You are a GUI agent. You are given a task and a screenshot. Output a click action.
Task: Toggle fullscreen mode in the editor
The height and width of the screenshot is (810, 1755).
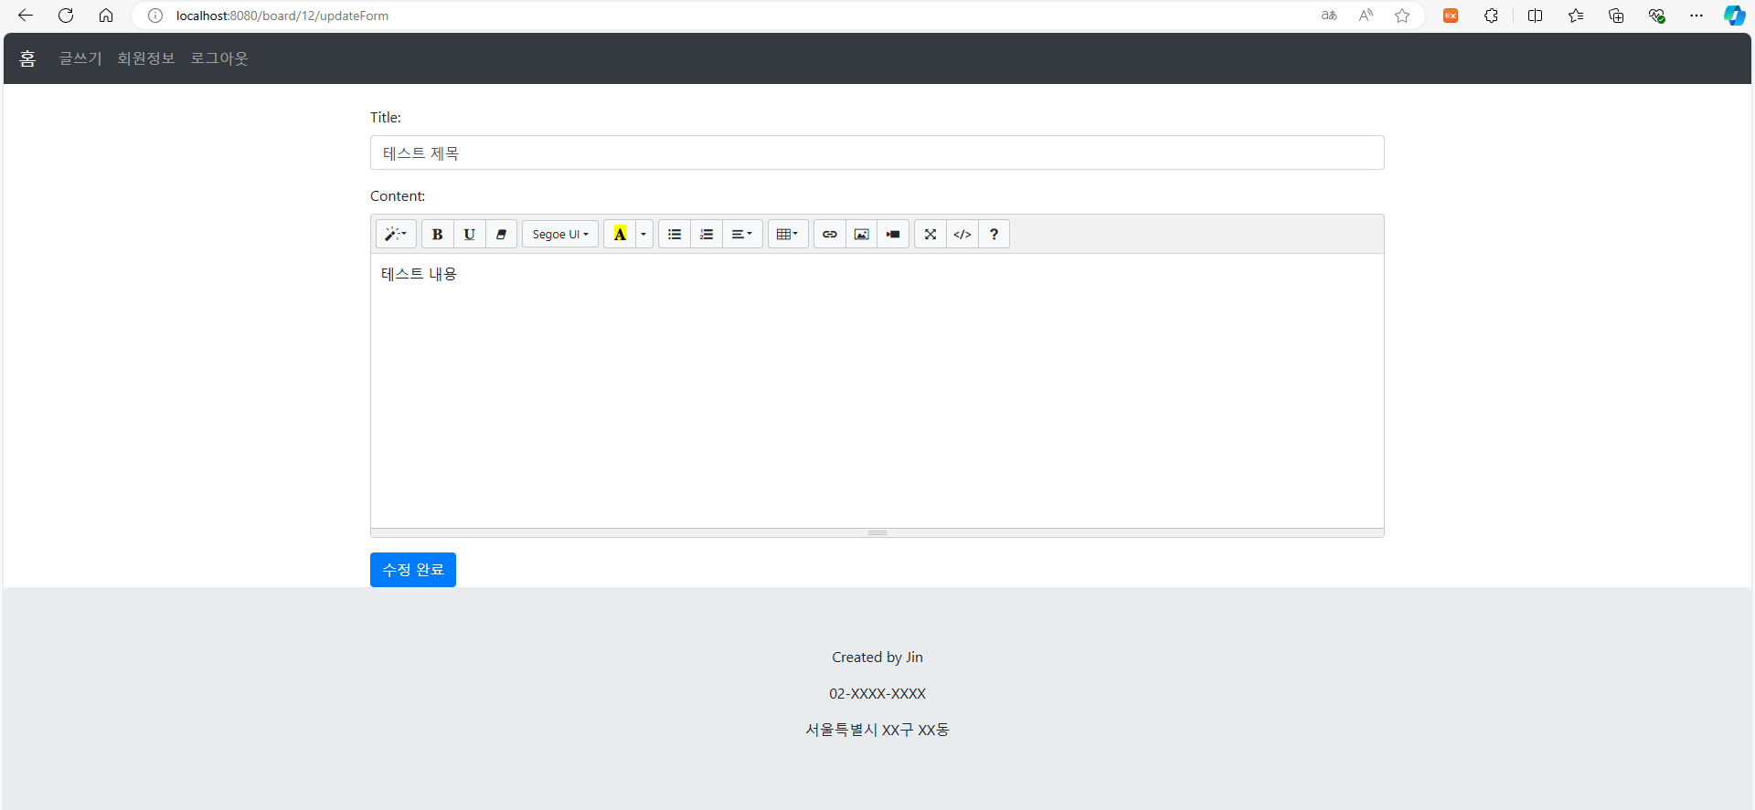coord(931,234)
